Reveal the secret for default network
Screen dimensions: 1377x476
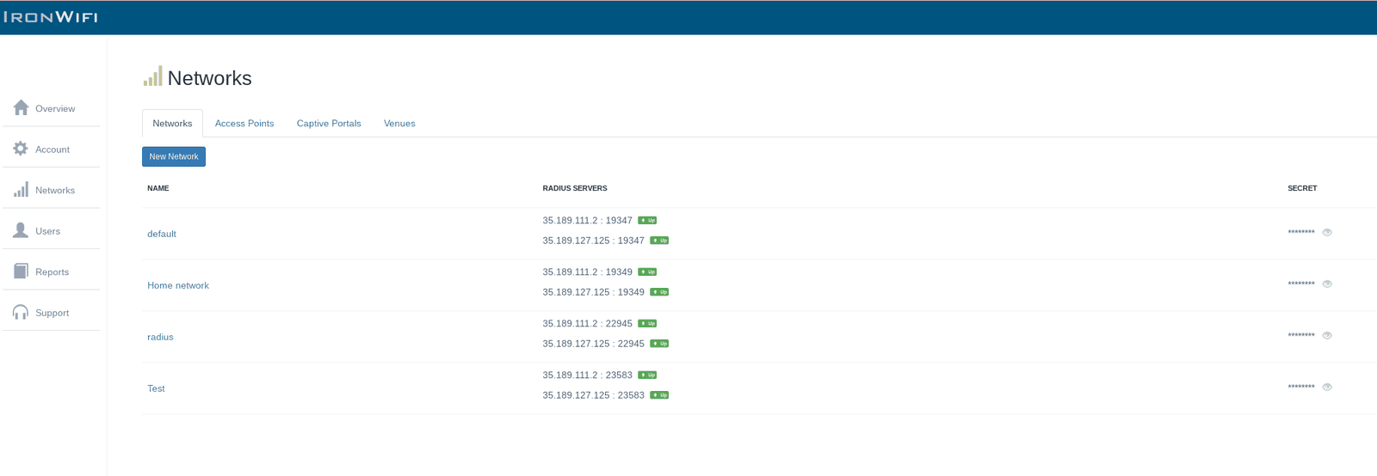click(1327, 232)
